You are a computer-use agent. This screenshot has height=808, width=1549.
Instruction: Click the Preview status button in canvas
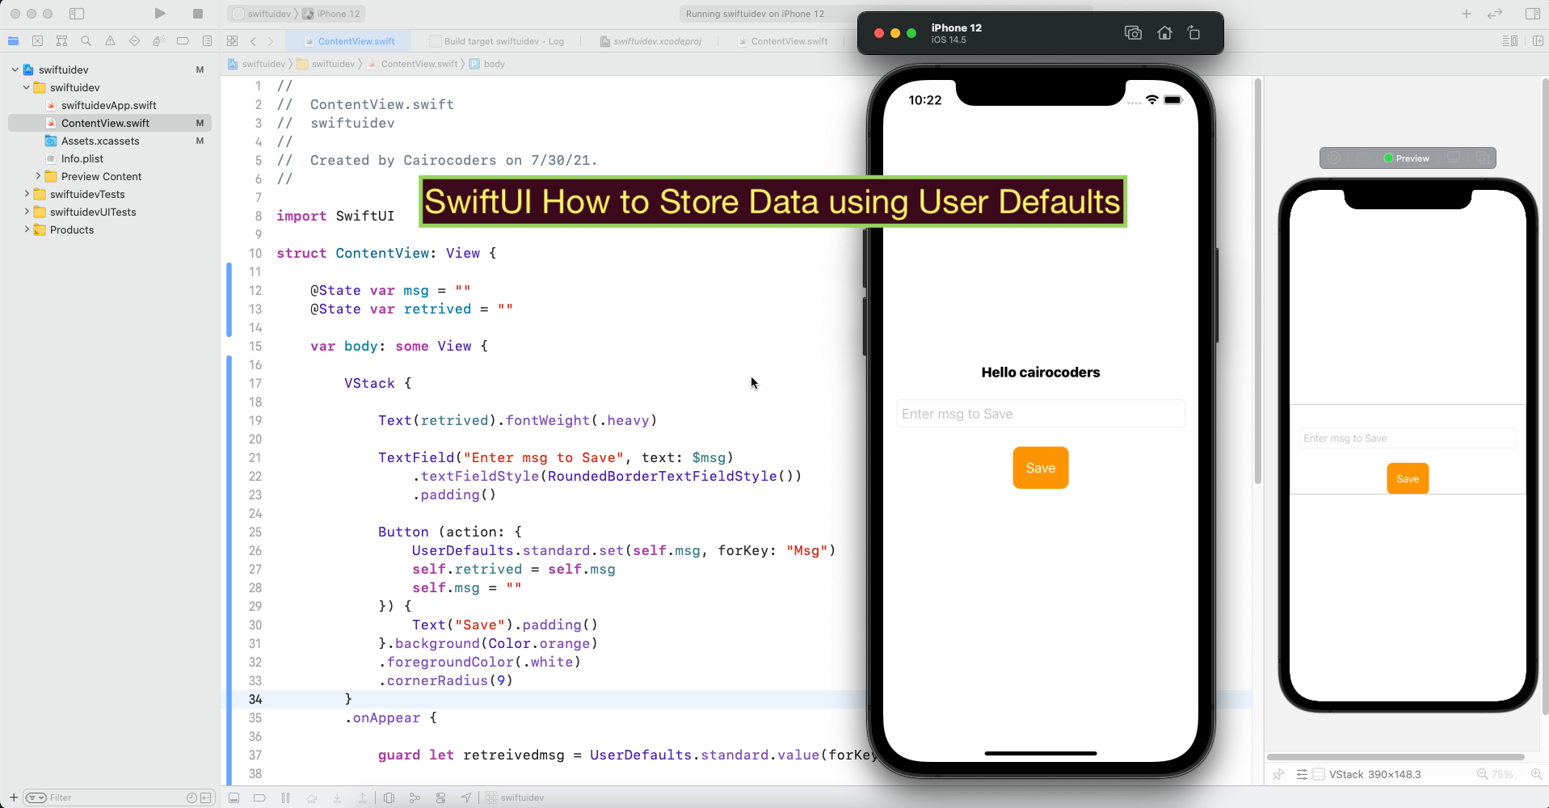click(x=1407, y=158)
